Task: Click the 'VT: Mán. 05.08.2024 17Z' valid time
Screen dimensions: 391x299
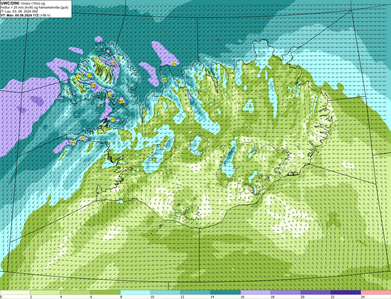Action: 19,15
